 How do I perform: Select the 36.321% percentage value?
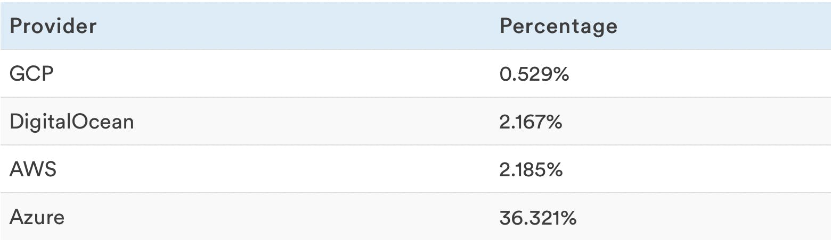click(538, 217)
